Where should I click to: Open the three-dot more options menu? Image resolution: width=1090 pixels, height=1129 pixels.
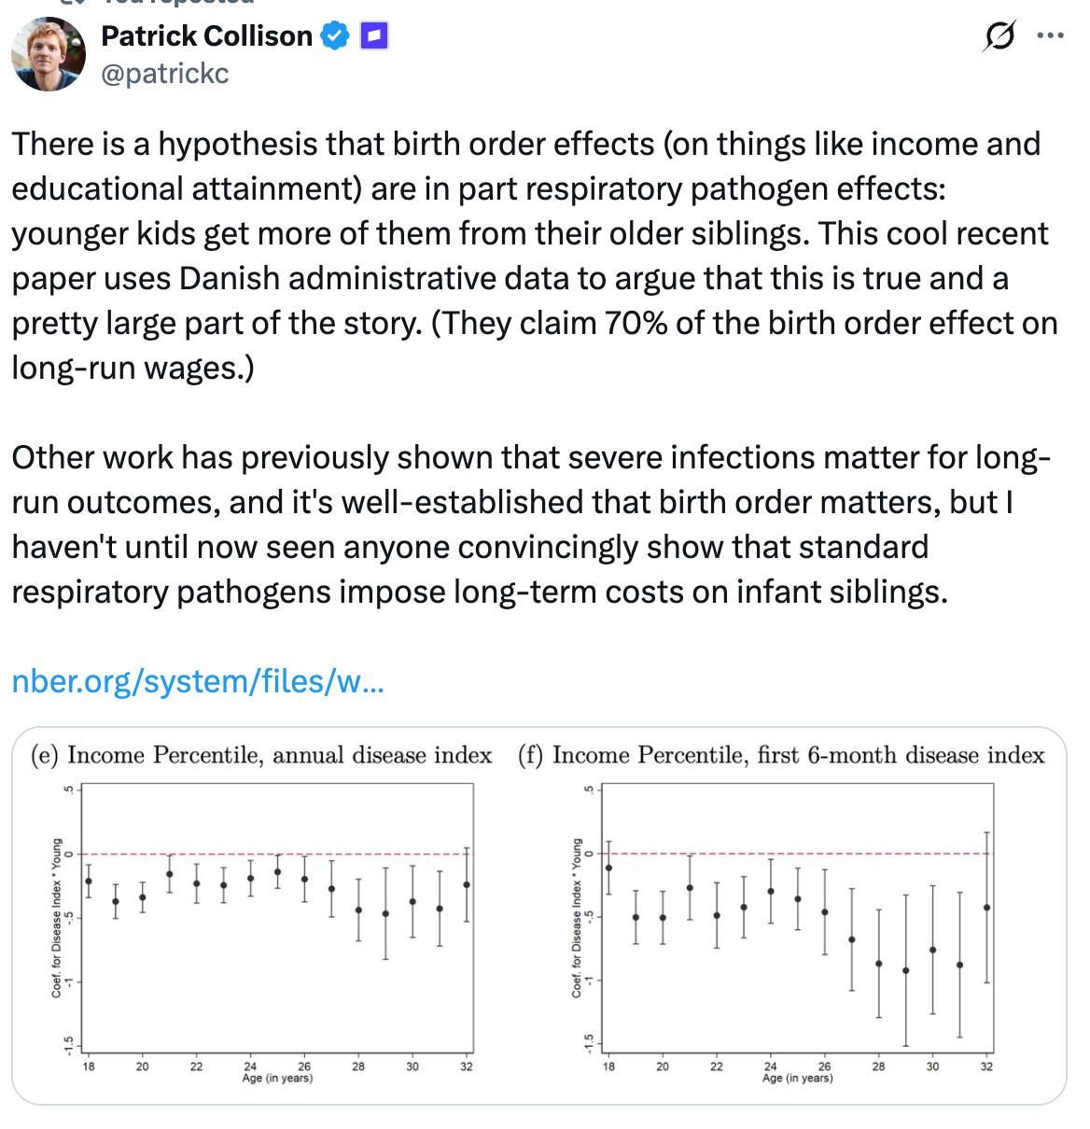(1051, 36)
